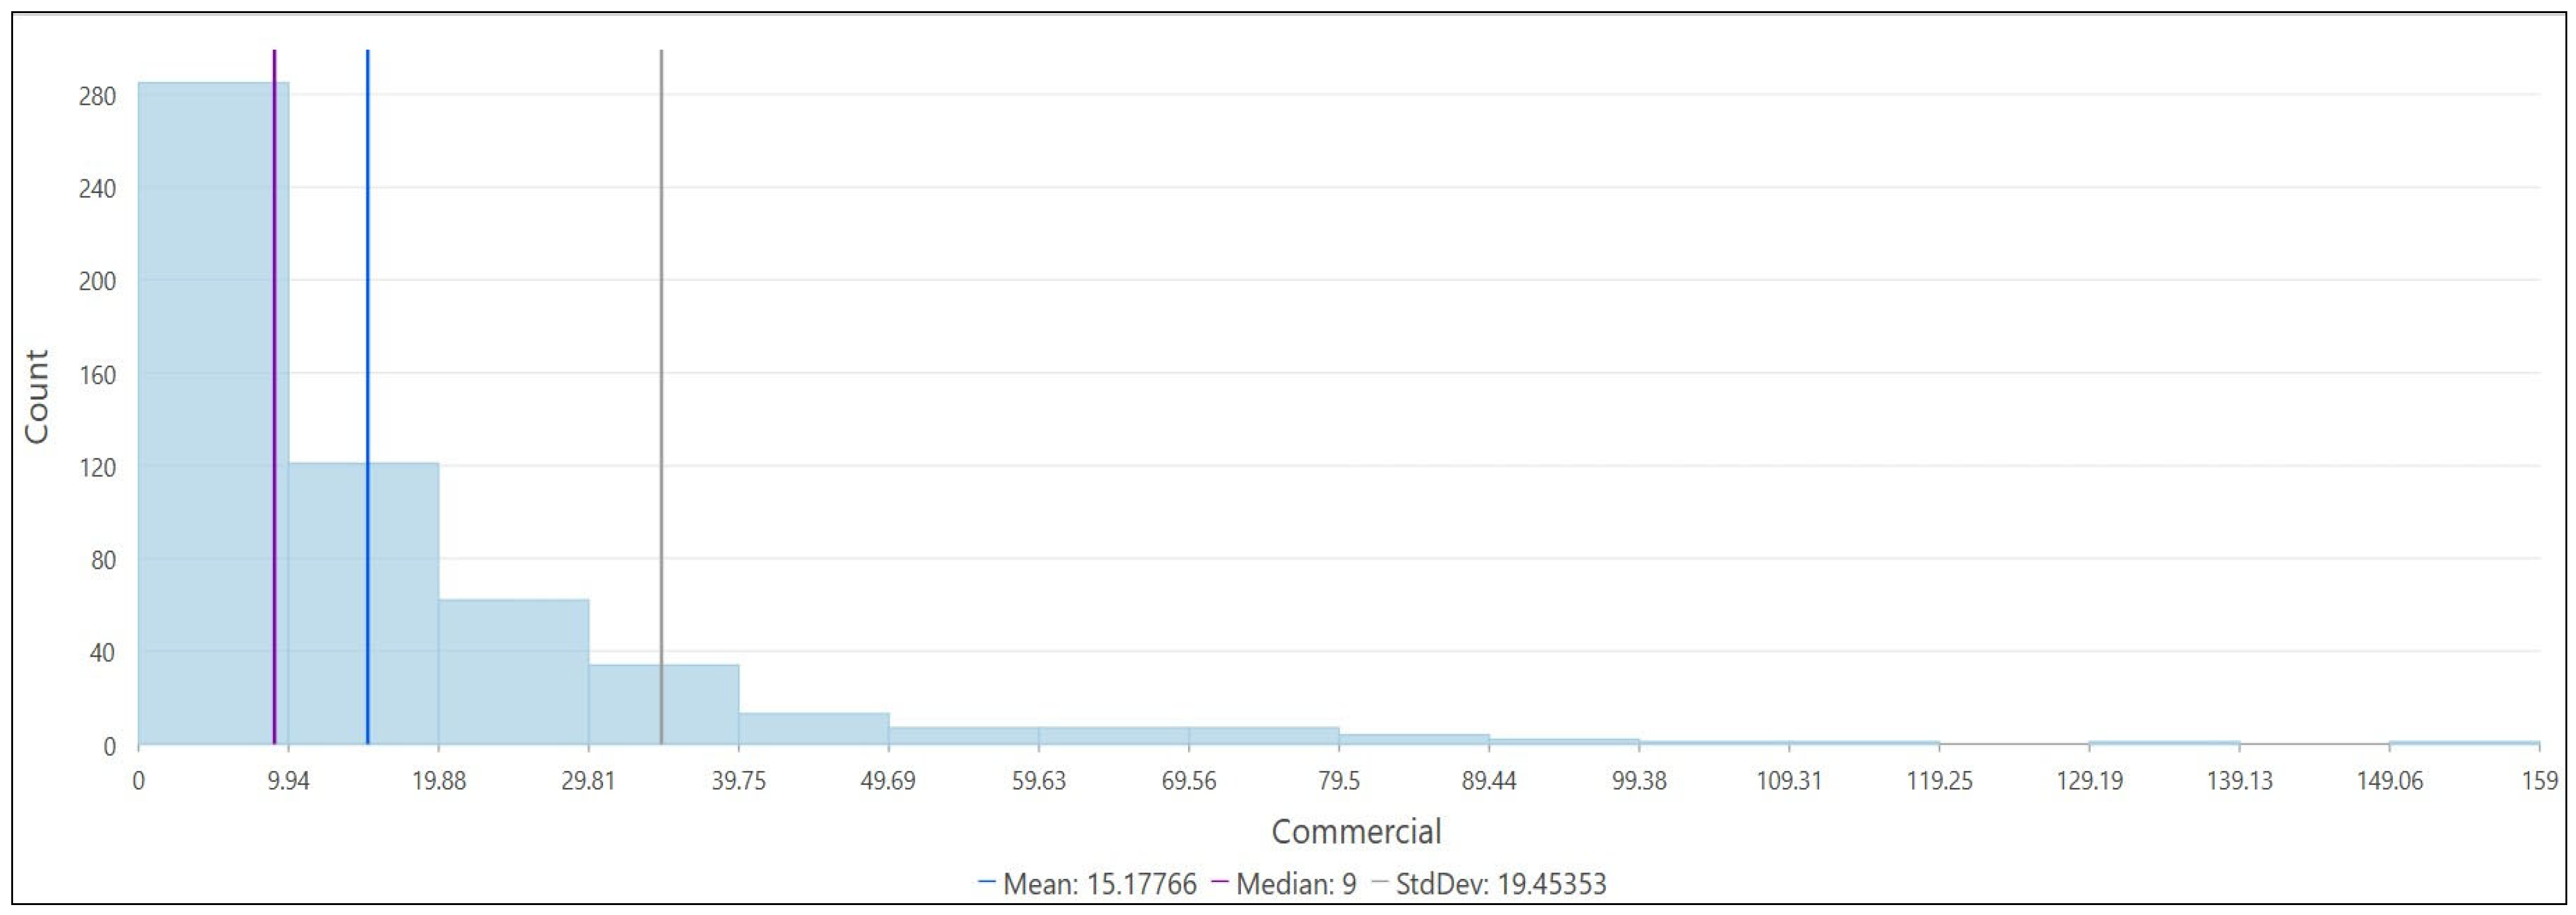Click the 280 label on the y-axis

tap(97, 96)
